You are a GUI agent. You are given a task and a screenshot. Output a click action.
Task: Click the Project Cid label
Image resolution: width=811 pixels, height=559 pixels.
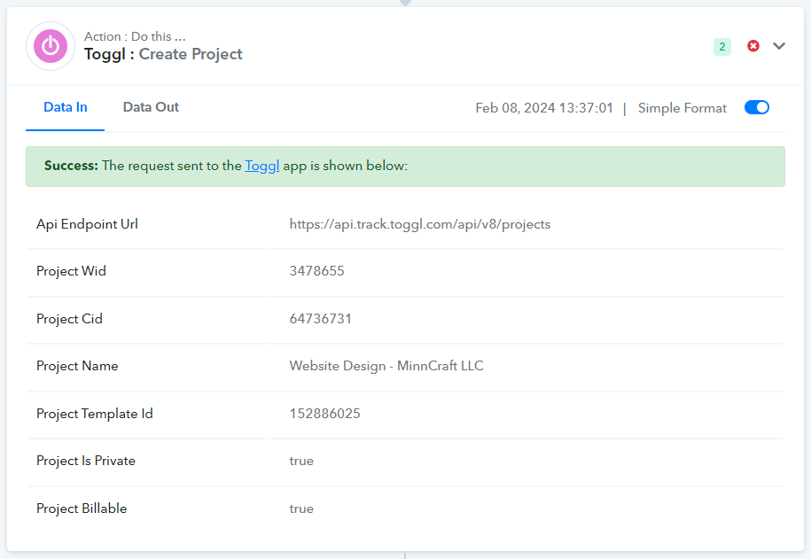point(69,319)
